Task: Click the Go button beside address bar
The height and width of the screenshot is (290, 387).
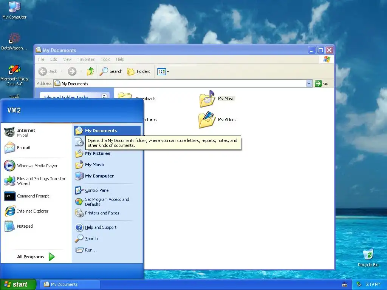Action: click(322, 83)
